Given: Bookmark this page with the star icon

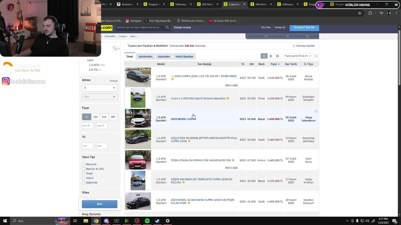Looking at the screenshot, I should click(x=360, y=13).
